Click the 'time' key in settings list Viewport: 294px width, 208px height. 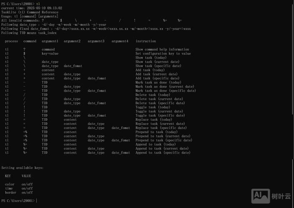coord(9,188)
